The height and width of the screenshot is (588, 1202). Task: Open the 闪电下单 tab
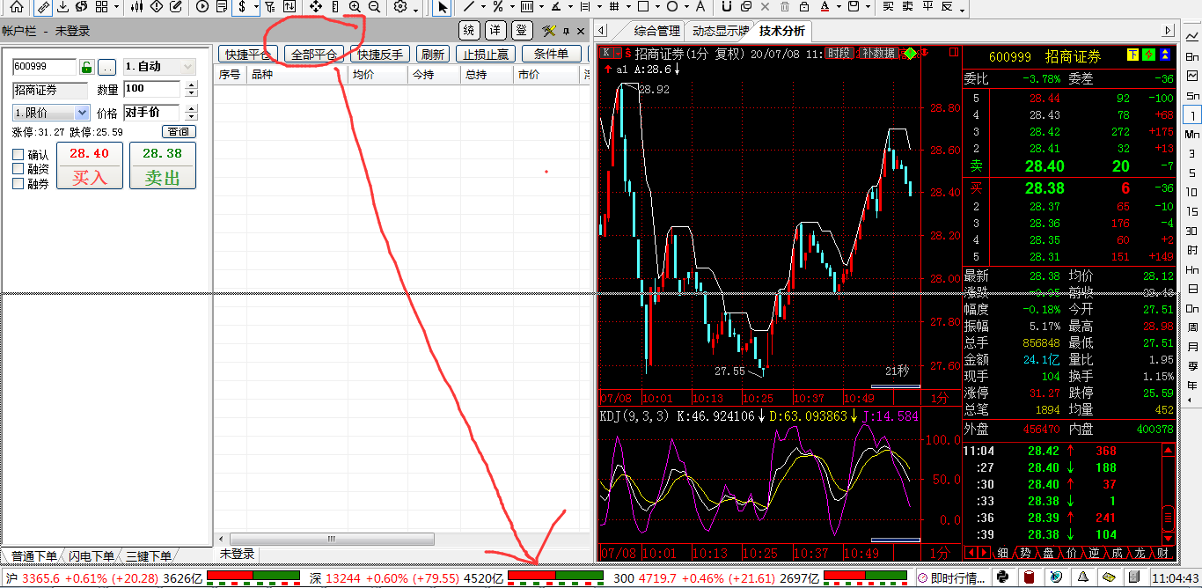tap(91, 556)
